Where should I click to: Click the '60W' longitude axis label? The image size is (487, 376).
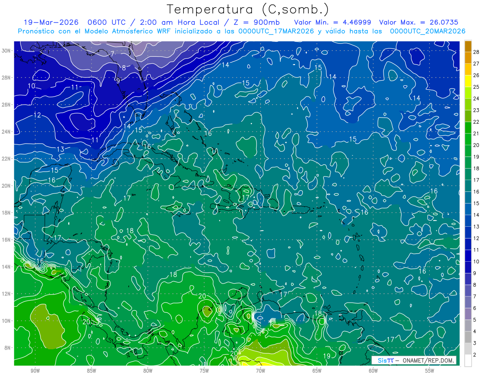coord(373,371)
